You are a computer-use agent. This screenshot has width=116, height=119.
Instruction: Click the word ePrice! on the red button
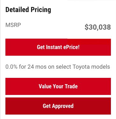71,47
